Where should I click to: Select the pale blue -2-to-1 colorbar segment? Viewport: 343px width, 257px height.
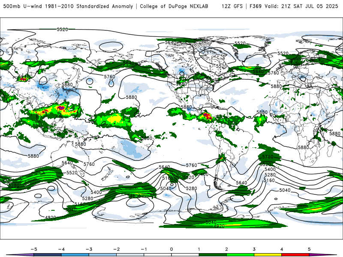(x=130, y=255)
